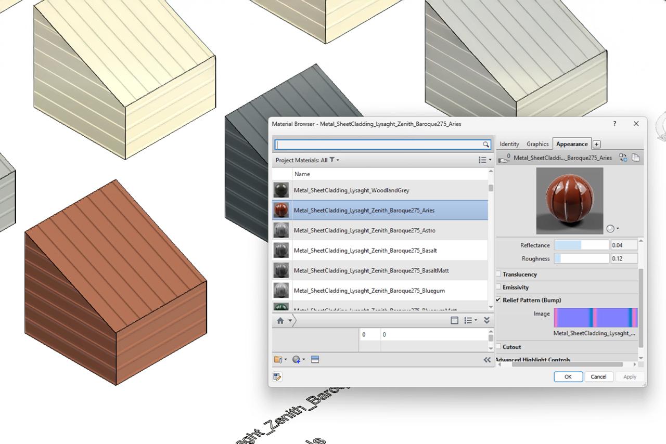This screenshot has width=666, height=444.
Task: Select the Appearance tab
Action: tap(572, 144)
